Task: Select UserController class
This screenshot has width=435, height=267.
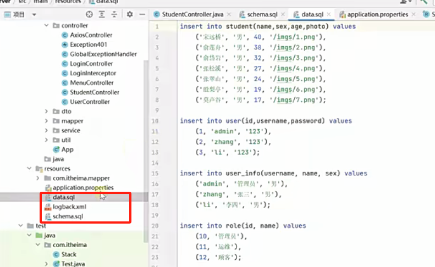Action: [x=90, y=102]
